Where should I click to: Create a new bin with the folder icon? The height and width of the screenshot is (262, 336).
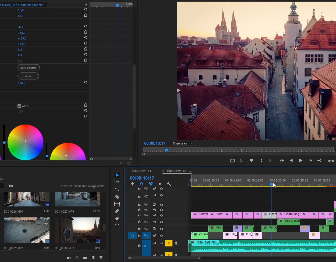point(85,257)
